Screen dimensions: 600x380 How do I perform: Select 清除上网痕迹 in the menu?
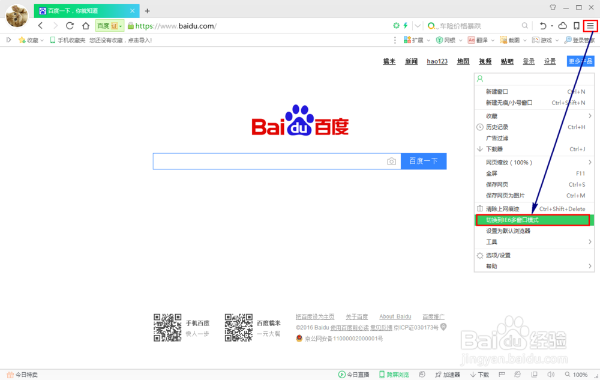click(x=534, y=209)
